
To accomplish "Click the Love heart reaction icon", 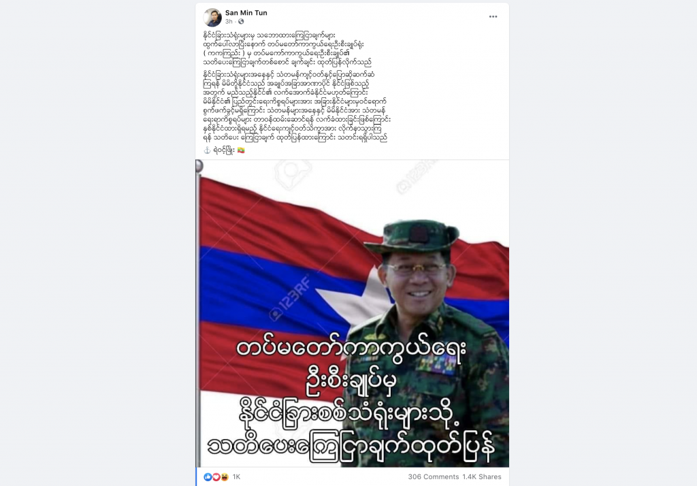I will (x=216, y=476).
